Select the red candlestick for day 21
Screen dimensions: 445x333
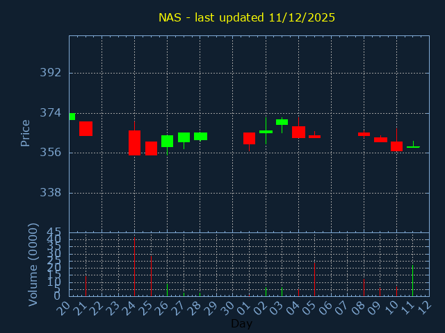click(86, 129)
